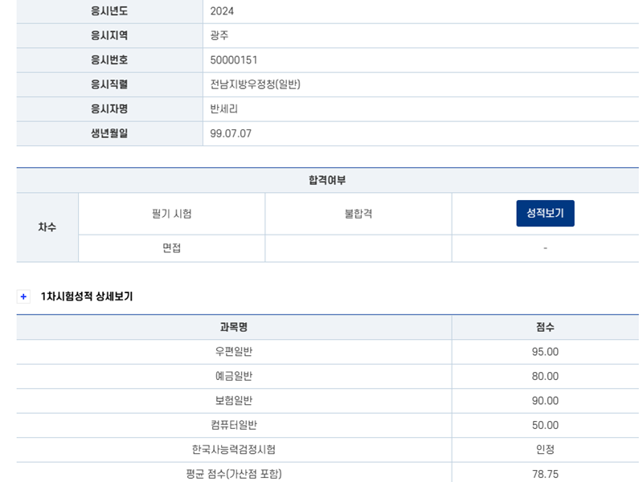Click the 합격여부 table header
Viewport: 643px width, 482px height.
tap(327, 181)
